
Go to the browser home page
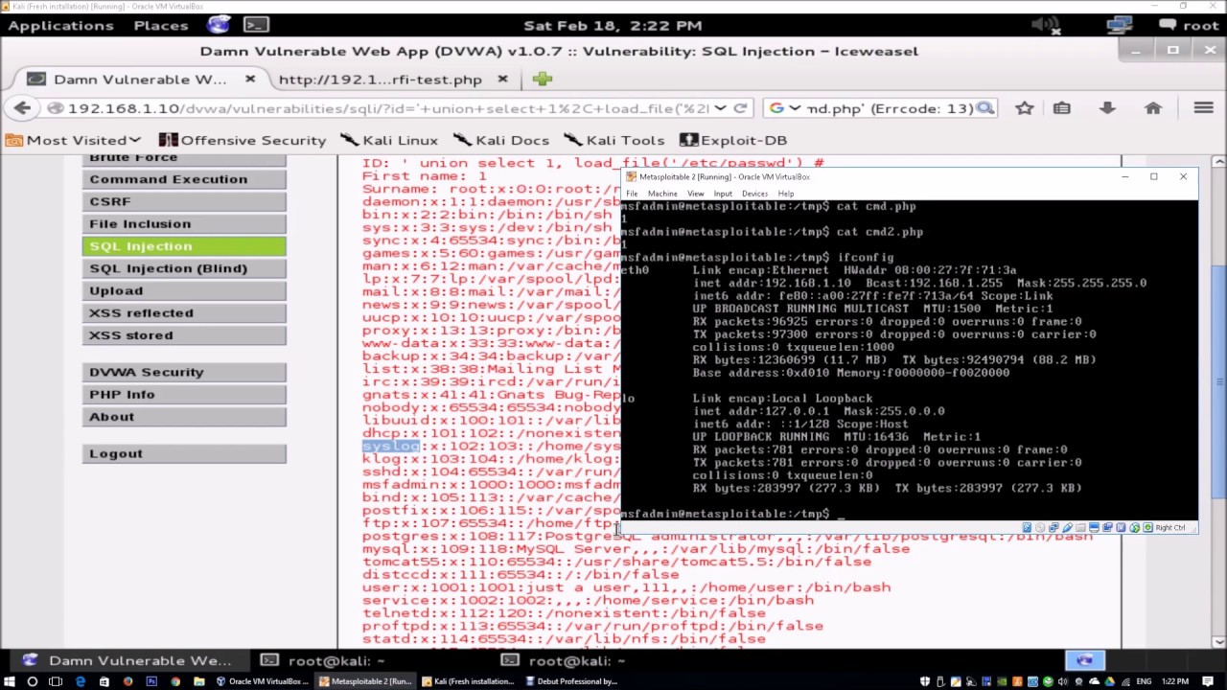(1153, 108)
